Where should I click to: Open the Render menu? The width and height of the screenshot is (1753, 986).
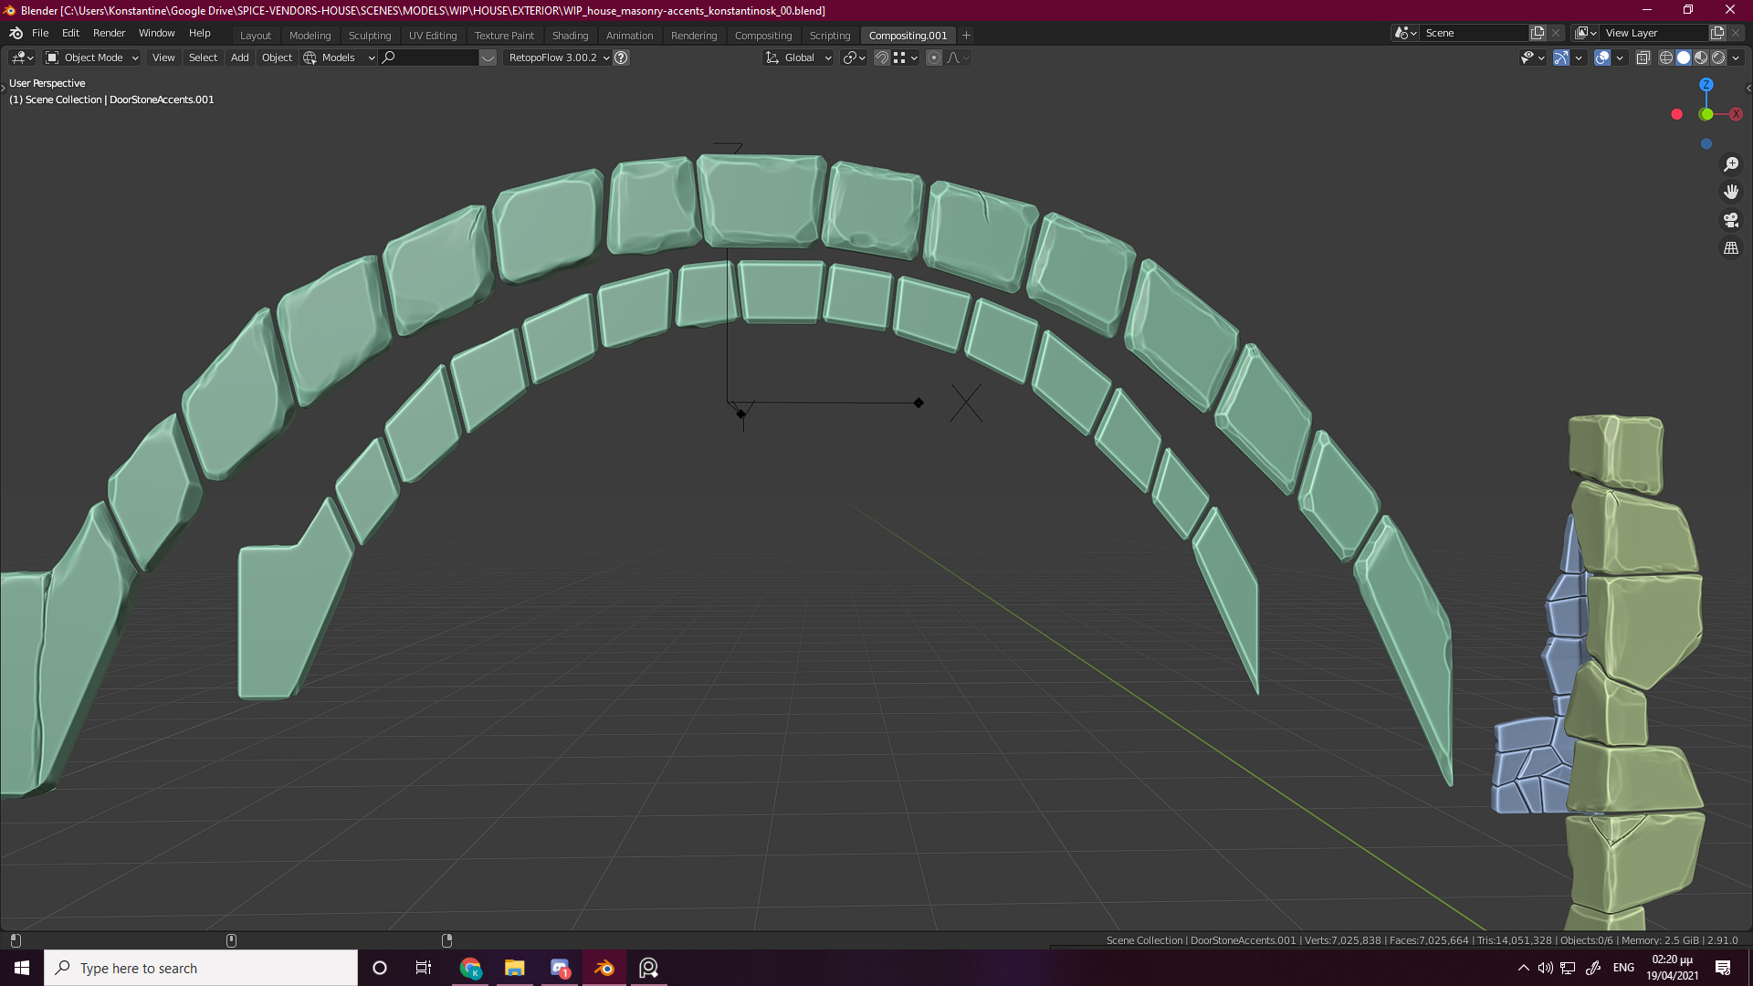[x=109, y=33]
